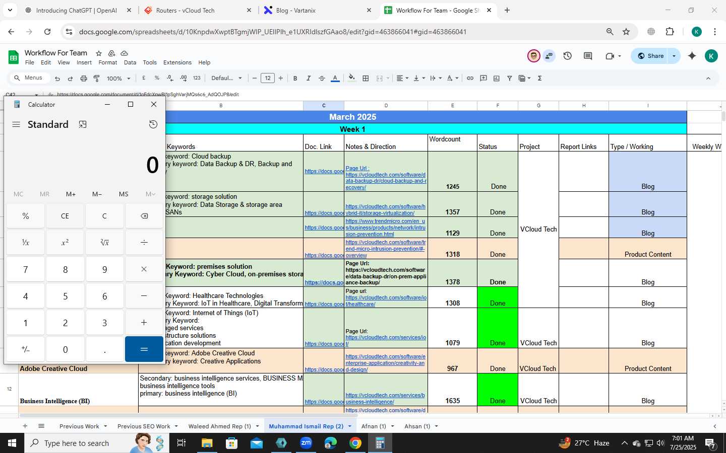Format as currency with the pound icon
The image size is (726, 453).
click(x=144, y=78)
